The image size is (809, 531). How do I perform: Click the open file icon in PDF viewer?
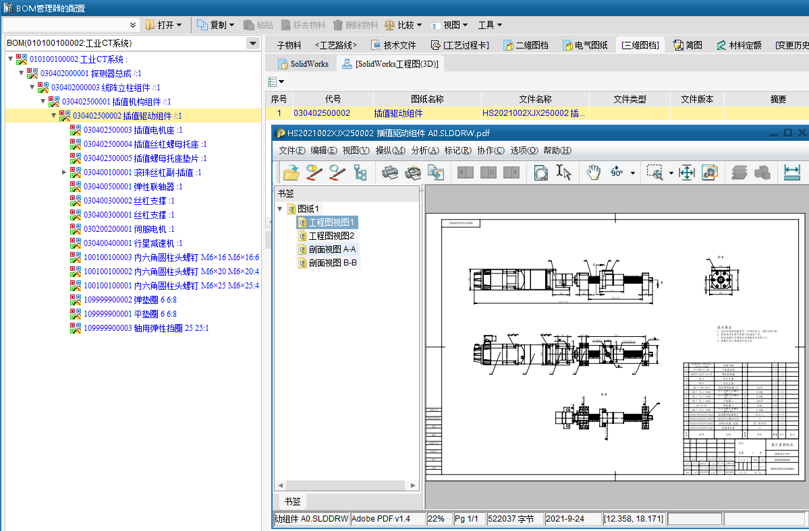coord(291,173)
